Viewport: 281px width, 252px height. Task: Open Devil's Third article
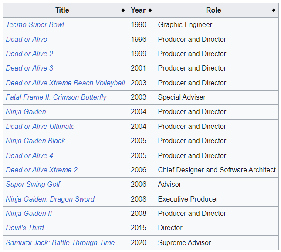point(25,228)
